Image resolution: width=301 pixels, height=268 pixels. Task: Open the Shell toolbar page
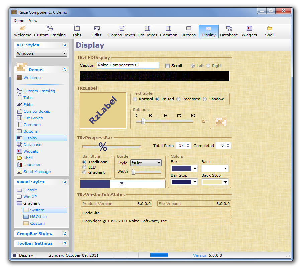click(270, 31)
